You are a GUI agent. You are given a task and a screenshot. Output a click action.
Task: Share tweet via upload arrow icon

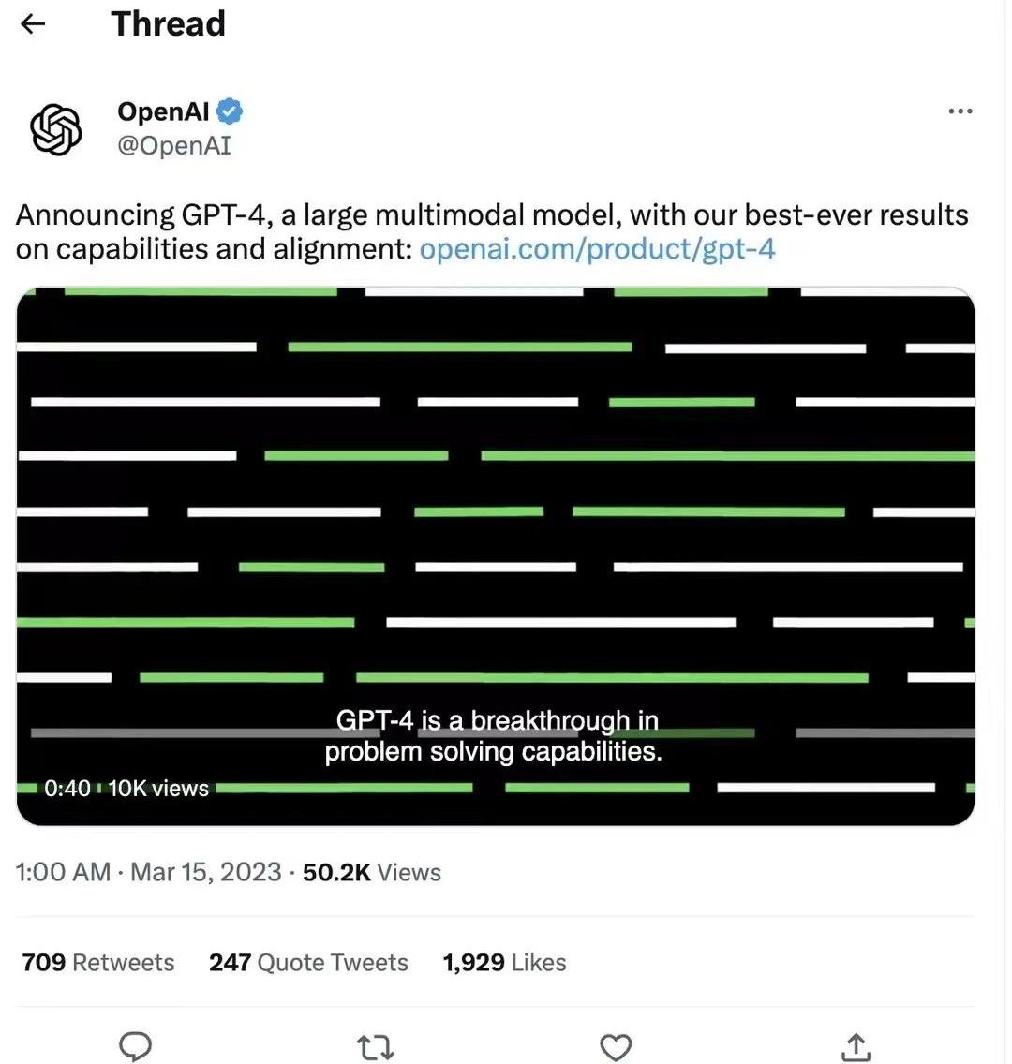(856, 1046)
